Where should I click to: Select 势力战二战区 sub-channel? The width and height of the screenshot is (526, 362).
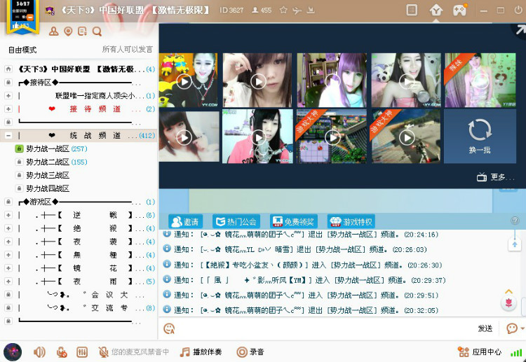48,162
